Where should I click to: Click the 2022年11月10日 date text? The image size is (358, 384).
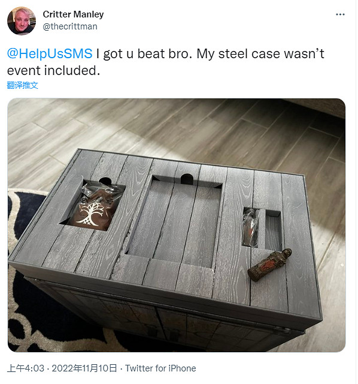(84, 368)
